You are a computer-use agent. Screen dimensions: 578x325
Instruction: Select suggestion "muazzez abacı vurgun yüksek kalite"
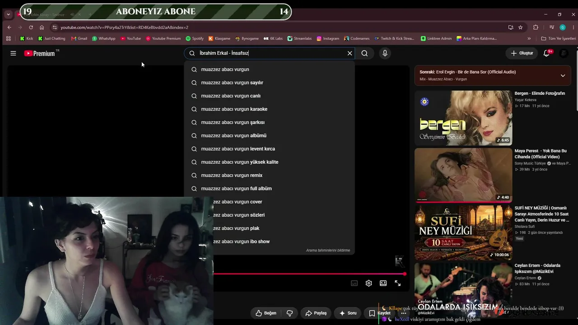pos(269,162)
